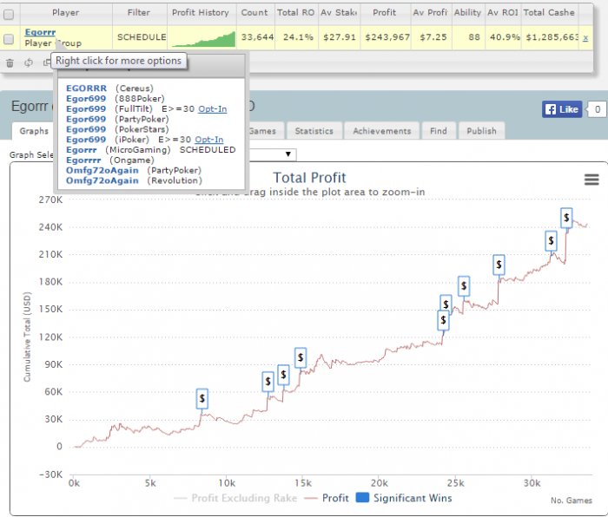This screenshot has height=517, width=608.
Task: Open Egorrrr Ongame profile link
Action: pyautogui.click(x=83, y=160)
